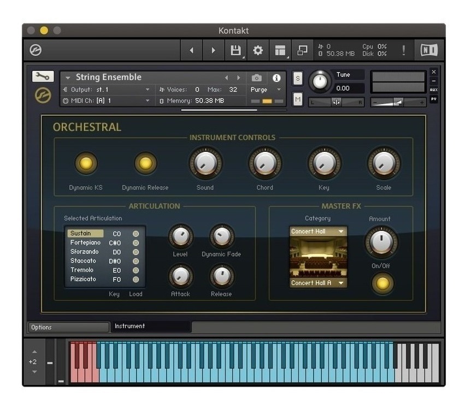Select the Pizzicato articulation
Screen dimensions: 471x409
(83, 279)
